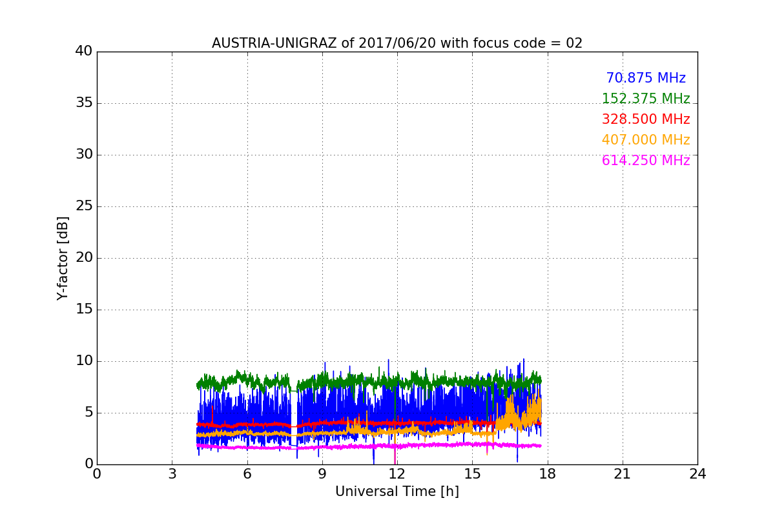
Task: Click the x-axis tick label 6
Action: 247,474
